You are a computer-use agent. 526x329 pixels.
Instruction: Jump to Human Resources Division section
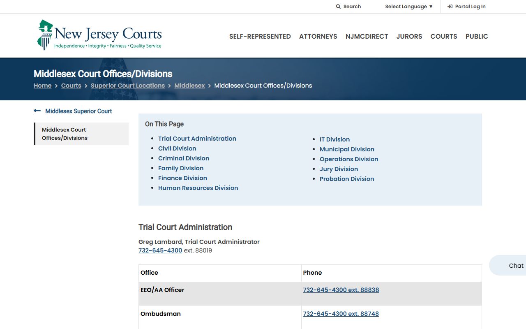pyautogui.click(x=198, y=188)
